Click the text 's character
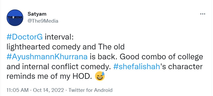This screenshot has width=213, height=96. 181,67
